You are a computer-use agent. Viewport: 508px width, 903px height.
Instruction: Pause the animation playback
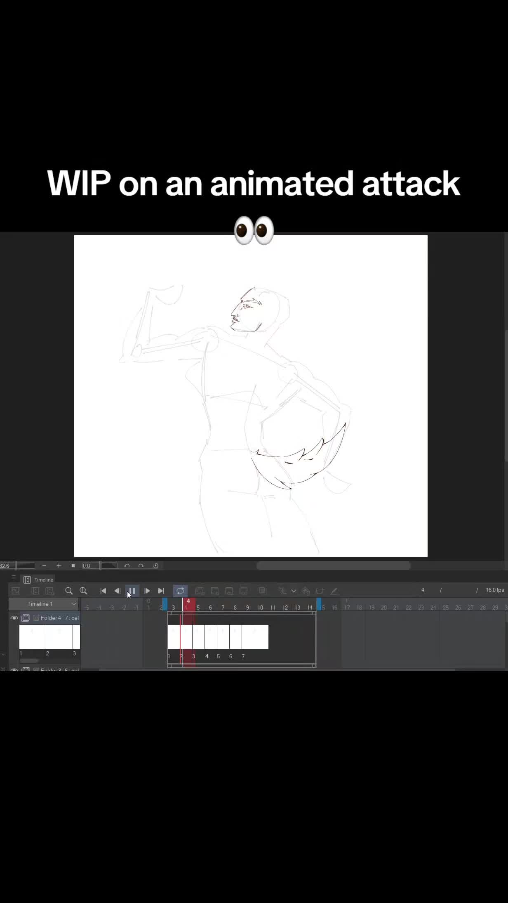(x=132, y=591)
